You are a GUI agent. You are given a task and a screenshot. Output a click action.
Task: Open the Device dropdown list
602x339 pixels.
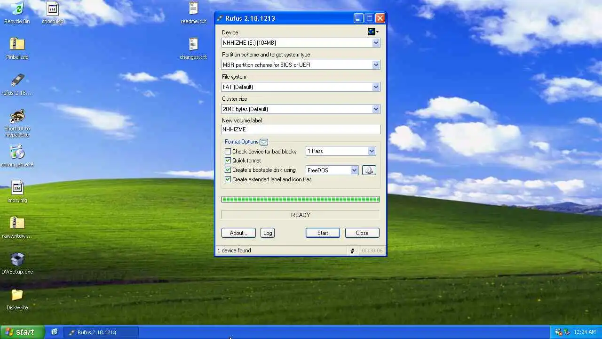pos(376,43)
